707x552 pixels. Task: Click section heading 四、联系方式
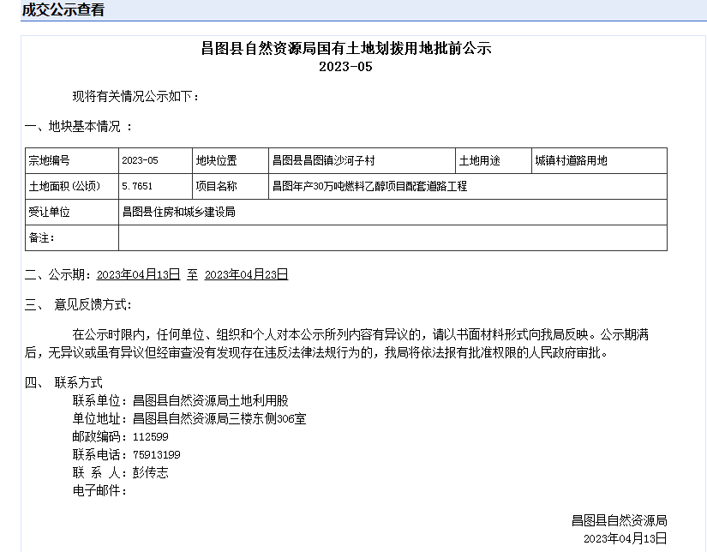coord(63,383)
